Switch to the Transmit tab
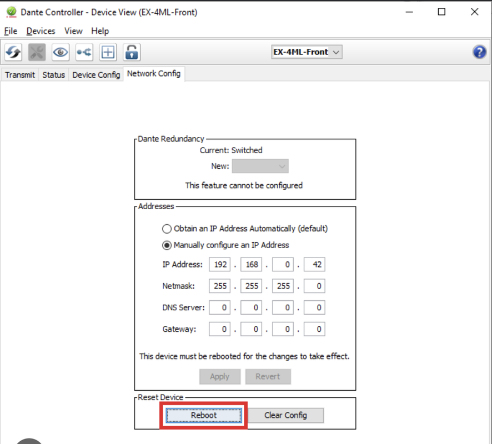Screen dimensions: 492x444 20,75
